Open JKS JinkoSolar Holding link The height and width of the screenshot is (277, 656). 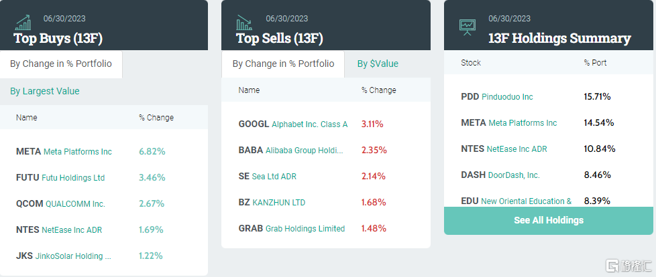click(x=64, y=256)
